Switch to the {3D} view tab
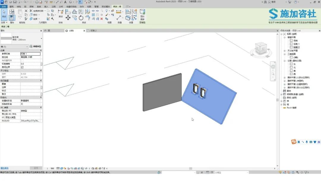The width and height of the screenshot is (321, 181). point(71,31)
